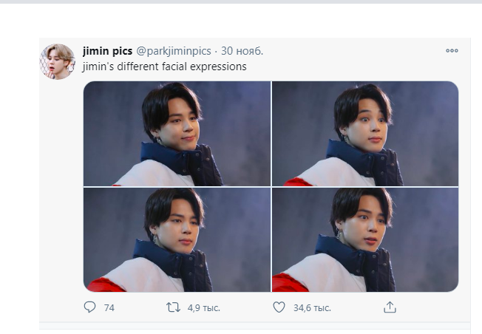Open the share tweet icon

tap(390, 307)
